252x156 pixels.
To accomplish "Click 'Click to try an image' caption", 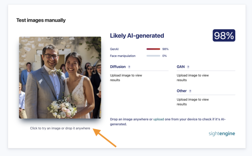I will pyautogui.click(x=60, y=128).
